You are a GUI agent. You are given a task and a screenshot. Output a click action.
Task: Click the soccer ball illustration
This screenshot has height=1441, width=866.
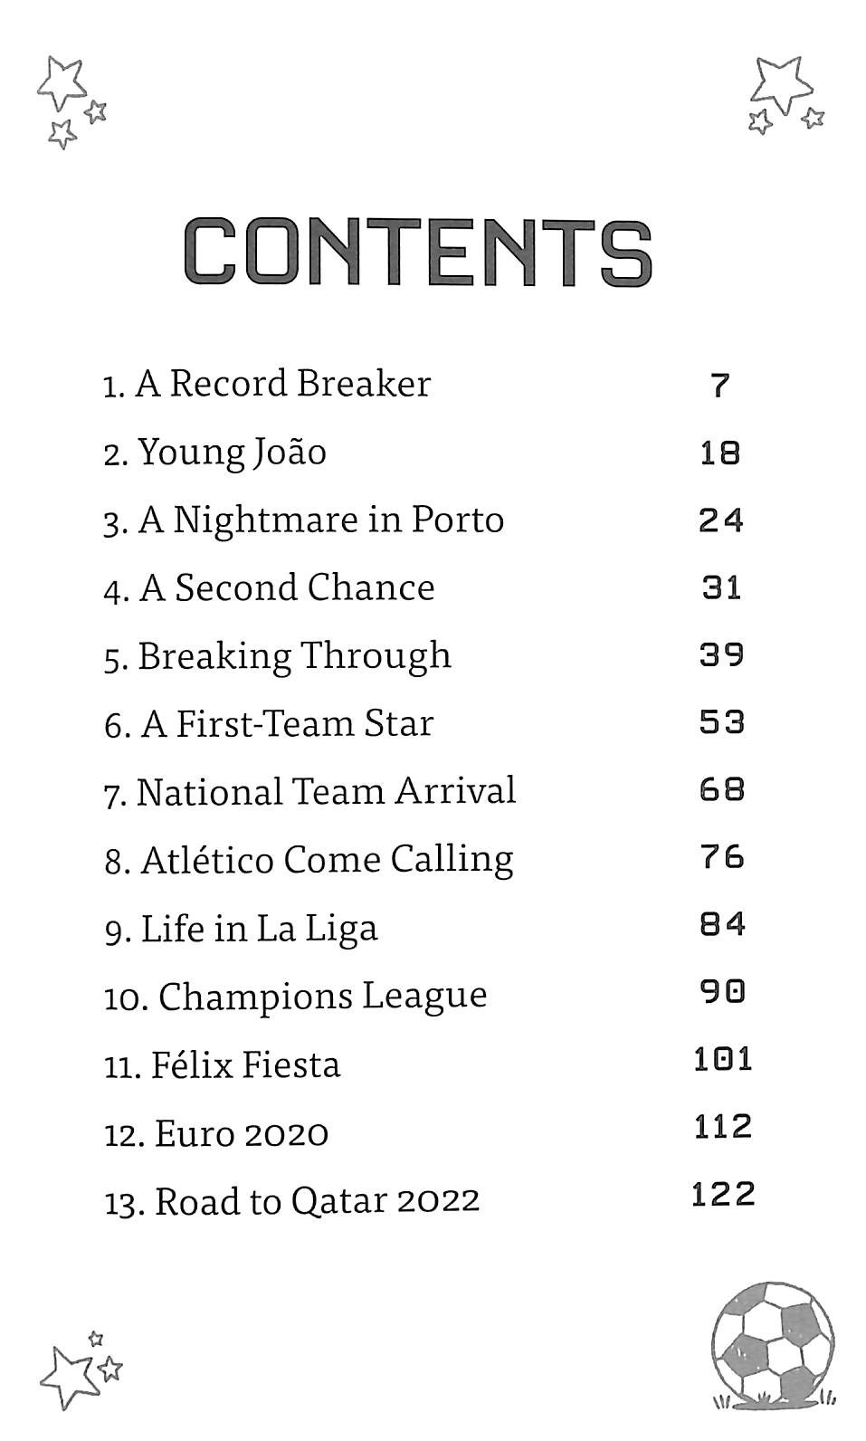coord(773,1345)
